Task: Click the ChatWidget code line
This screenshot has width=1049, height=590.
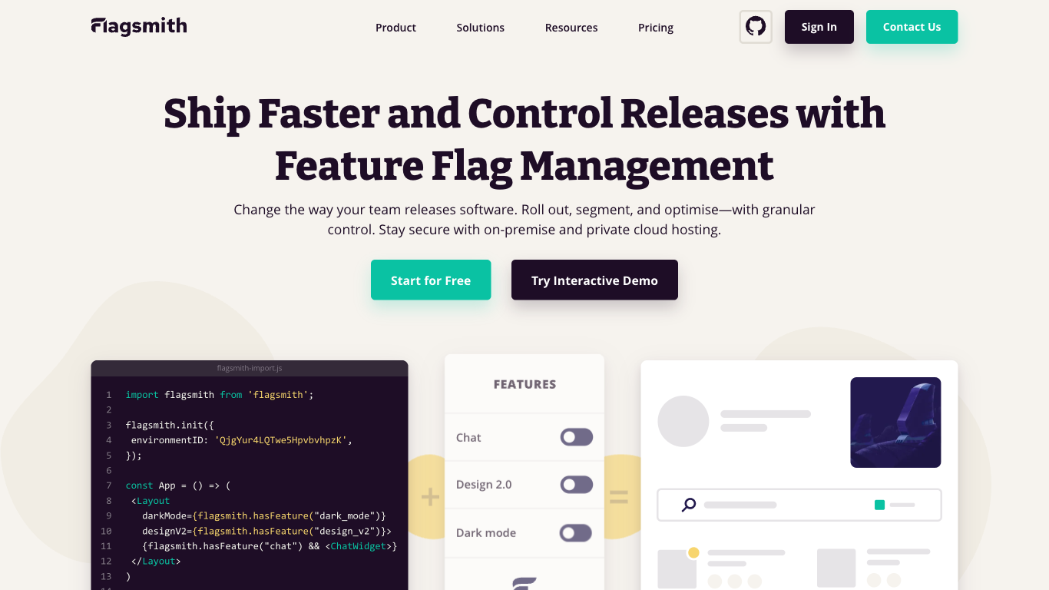Action: click(270, 546)
